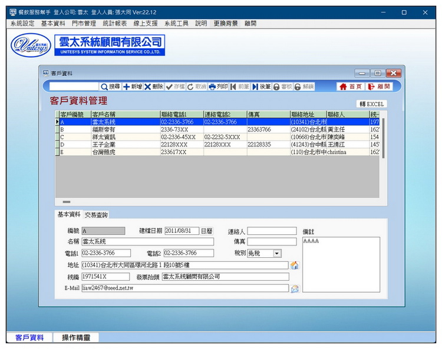Image resolution: width=442 pixels, height=349 pixels.
Task: Click the 客戶名稱 column header
Action: [126, 115]
